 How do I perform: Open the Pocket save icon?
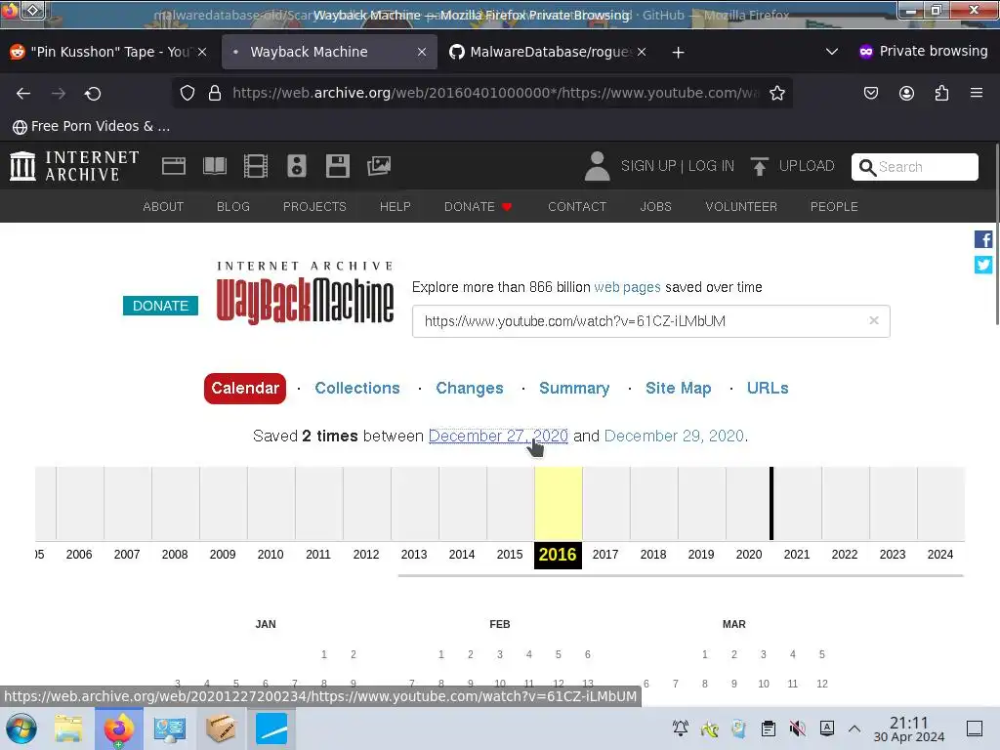(x=870, y=93)
